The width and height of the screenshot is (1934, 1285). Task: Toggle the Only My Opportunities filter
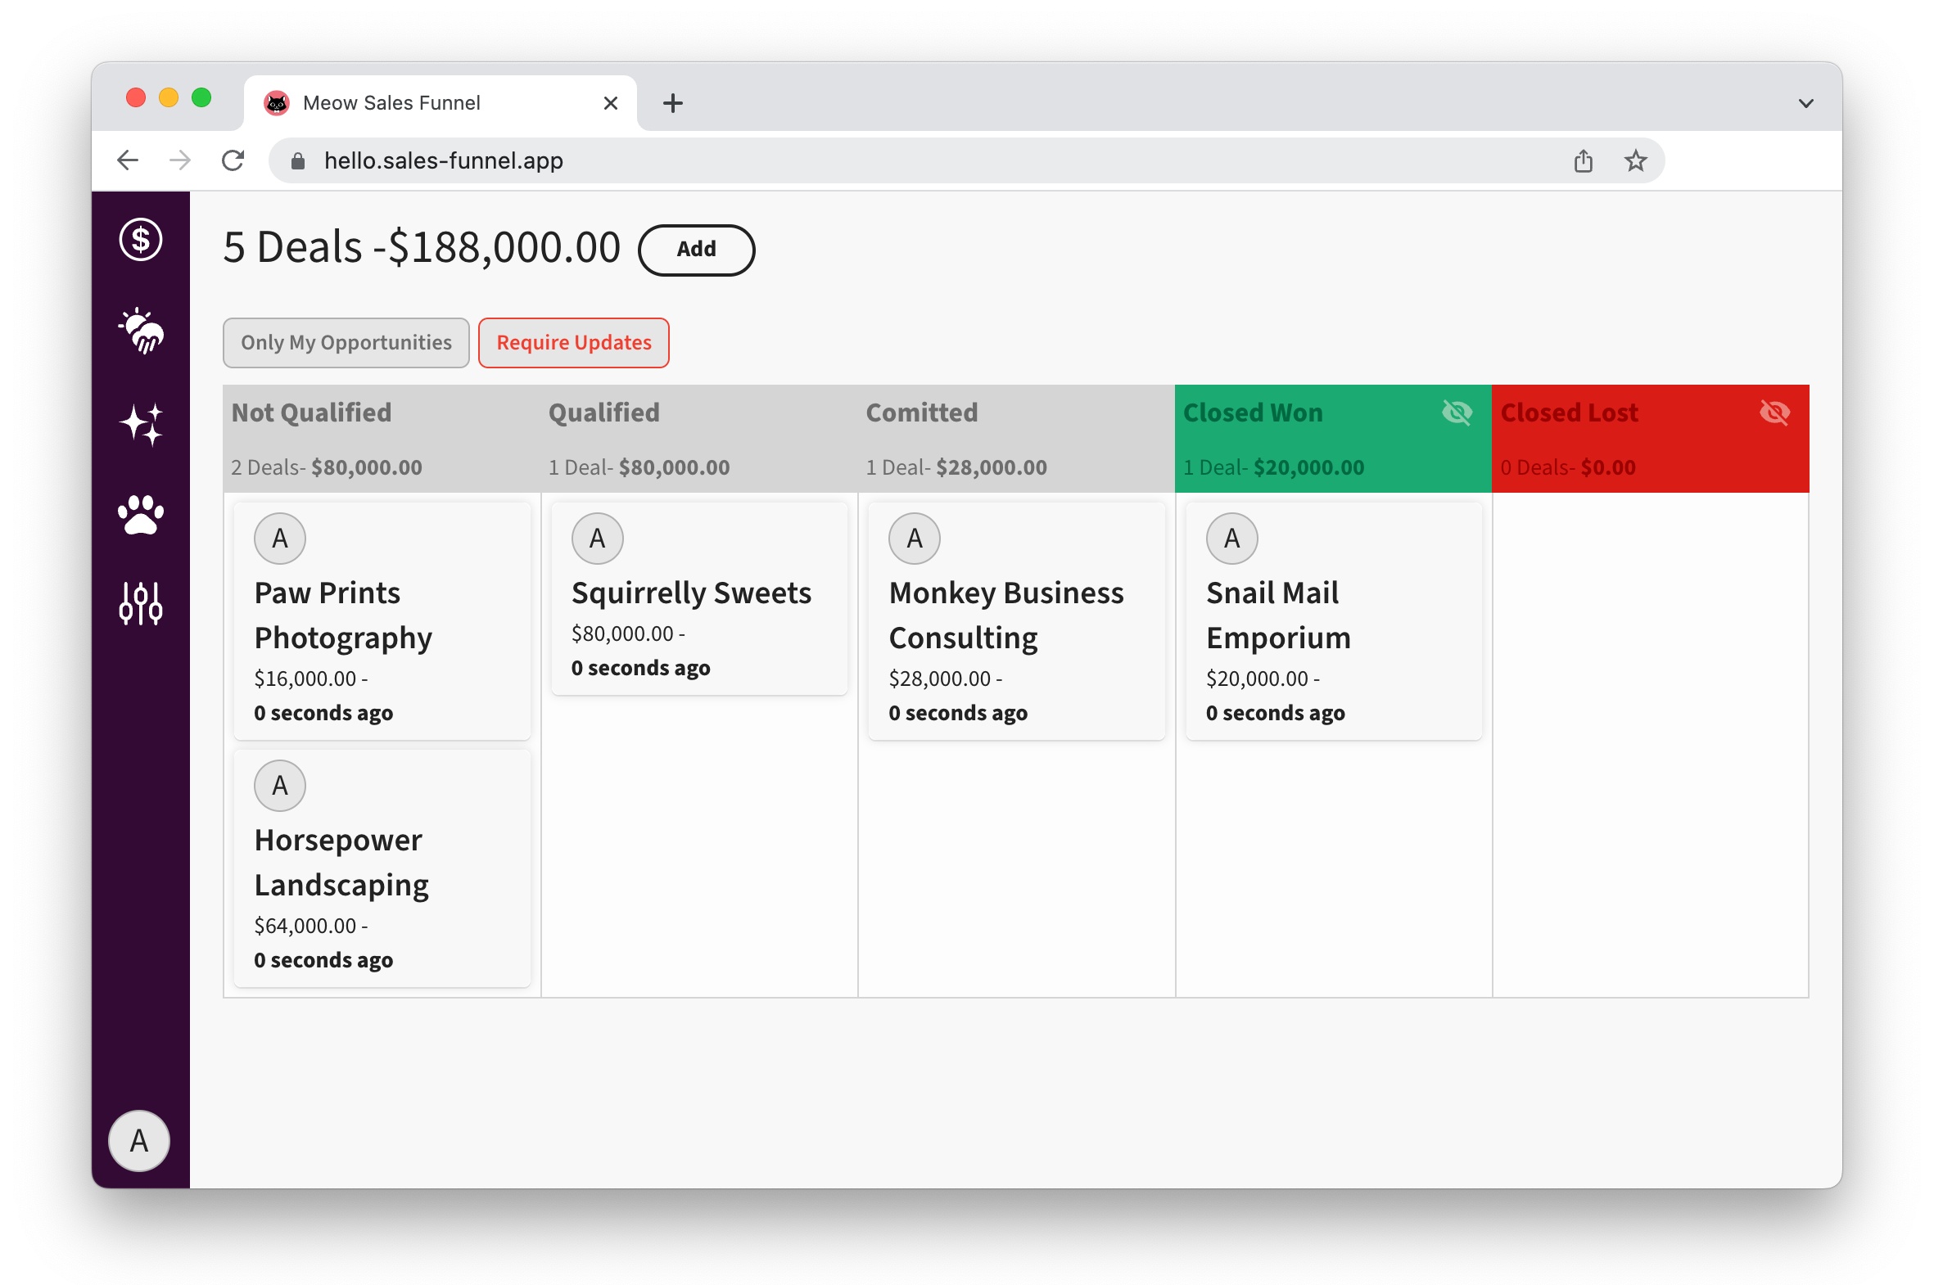point(346,343)
